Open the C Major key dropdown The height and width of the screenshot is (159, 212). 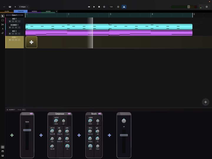pos(24,7)
